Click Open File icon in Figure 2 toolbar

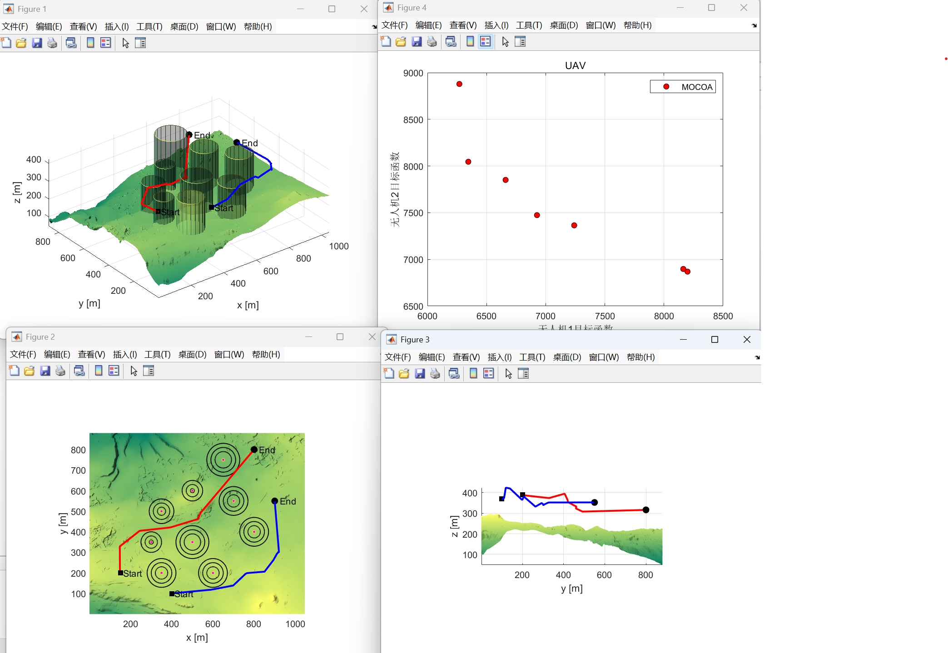29,371
